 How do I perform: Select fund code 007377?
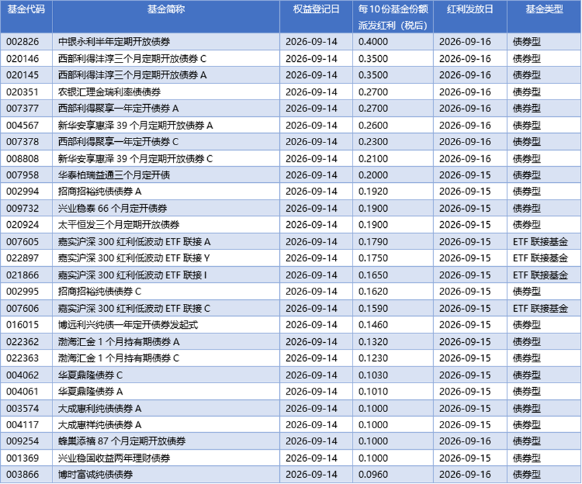point(22,108)
